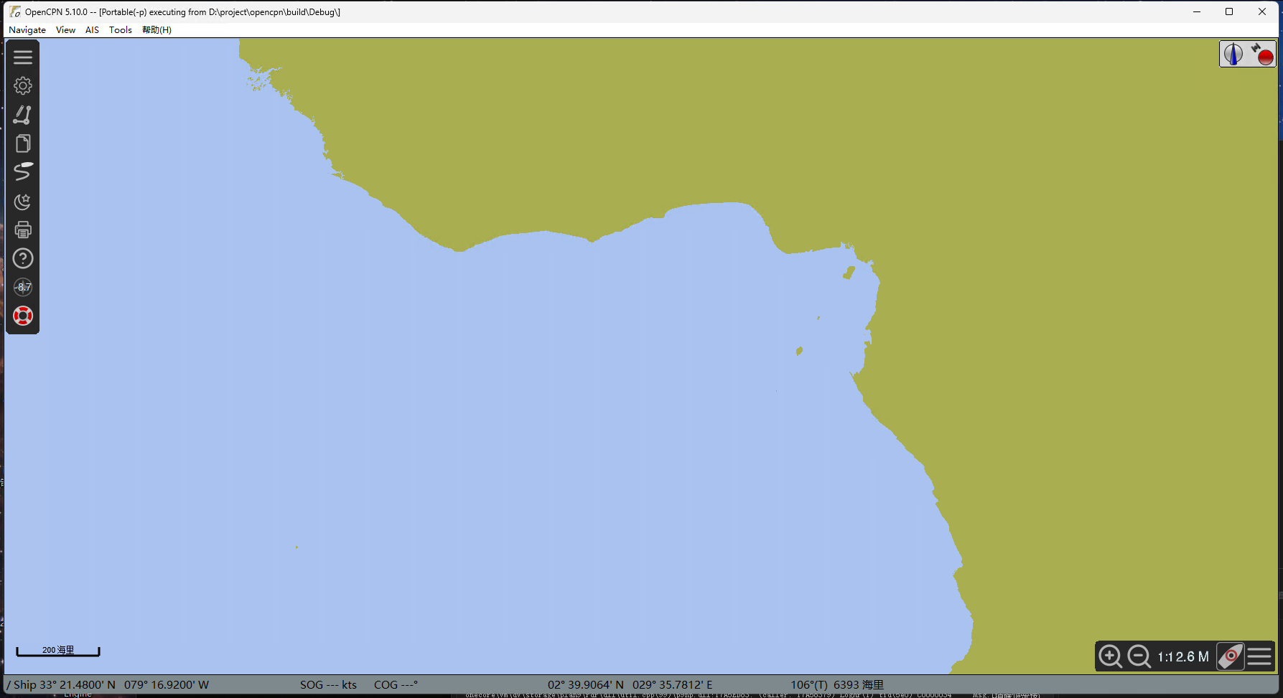Change color scheme with the moon icon
This screenshot has width=1283, height=698.
pyautogui.click(x=23, y=201)
